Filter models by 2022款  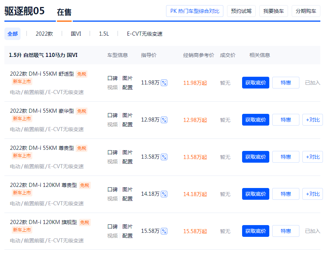pos(44,33)
